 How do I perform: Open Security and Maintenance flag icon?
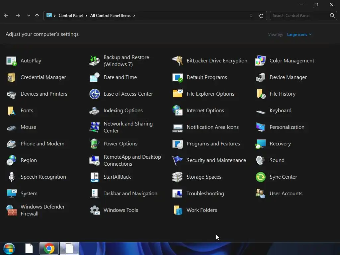coord(178,160)
